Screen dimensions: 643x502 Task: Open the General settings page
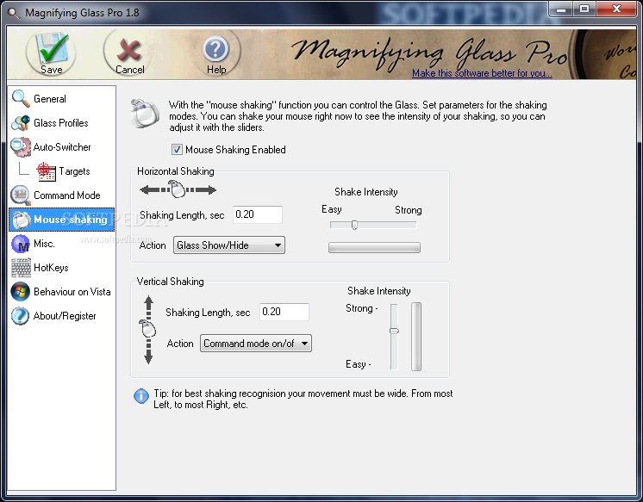[50, 99]
